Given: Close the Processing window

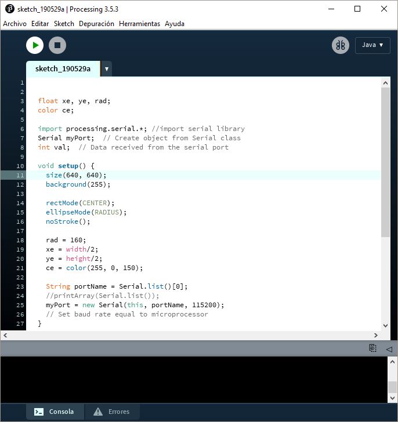Looking at the screenshot, I should [384, 9].
